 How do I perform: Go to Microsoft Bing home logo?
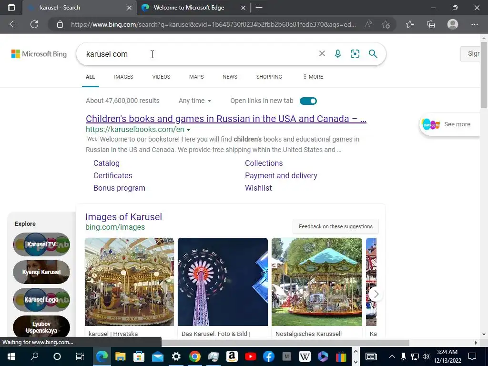pyautogui.click(x=39, y=54)
